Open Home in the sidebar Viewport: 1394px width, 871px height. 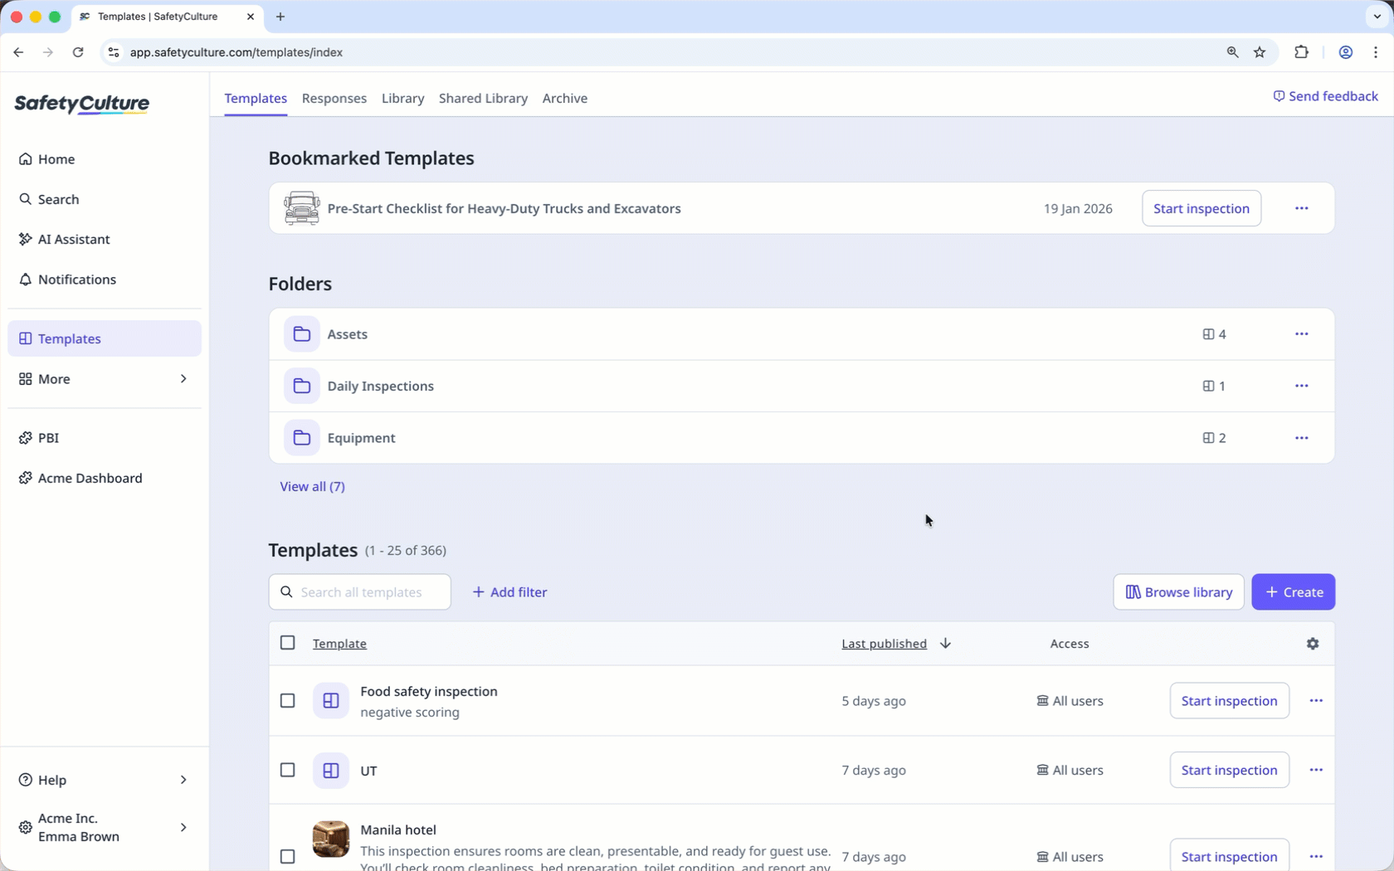(104, 159)
